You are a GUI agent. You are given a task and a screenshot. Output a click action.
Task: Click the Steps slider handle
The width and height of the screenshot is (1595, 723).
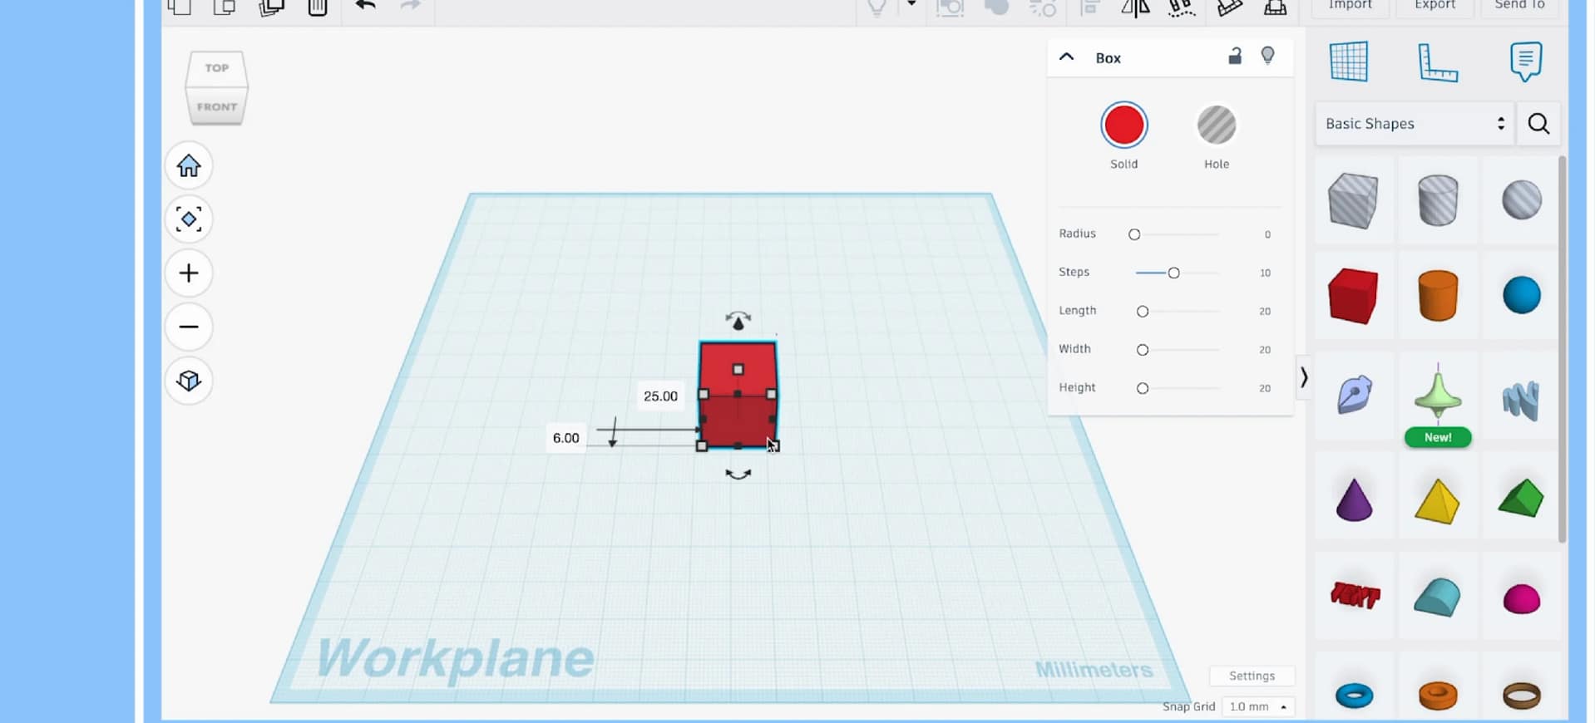click(1173, 273)
